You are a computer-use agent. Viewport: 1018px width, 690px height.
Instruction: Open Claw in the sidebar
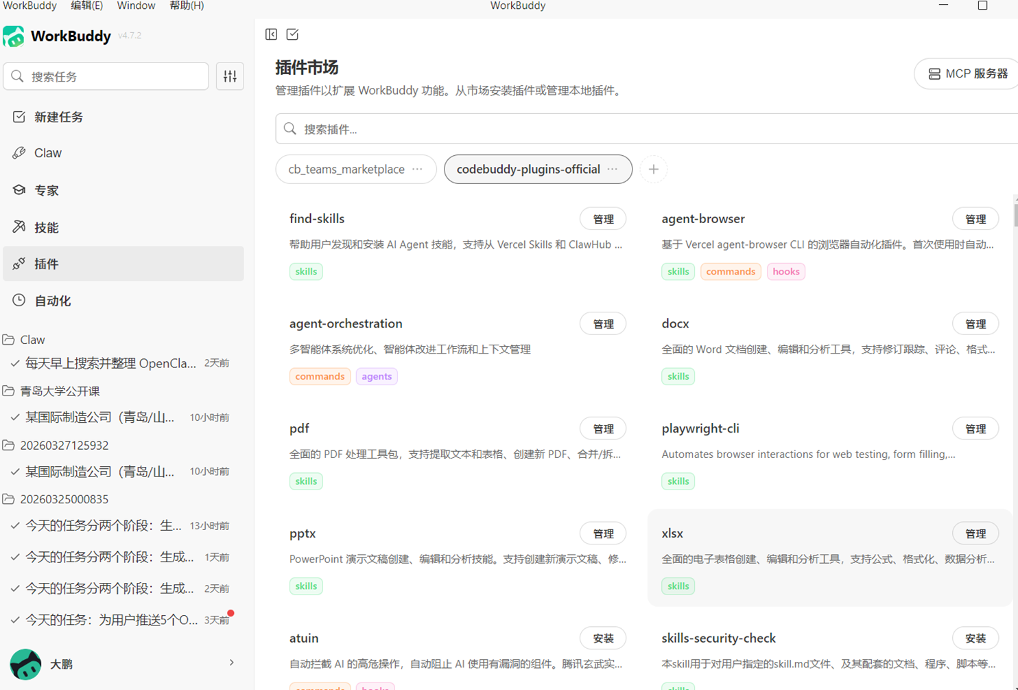pos(123,153)
